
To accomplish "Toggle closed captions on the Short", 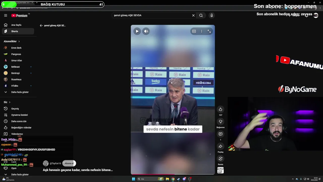I will pos(194,31).
